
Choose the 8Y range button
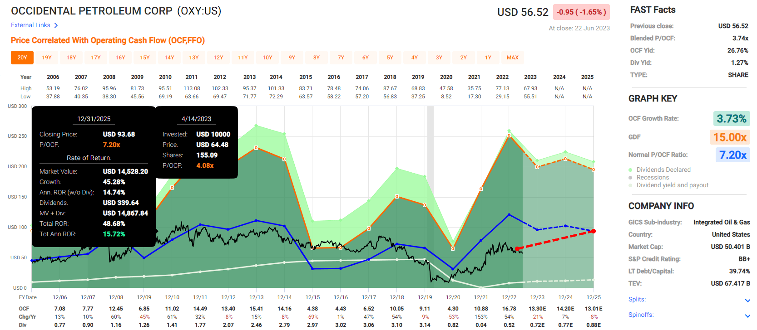(317, 58)
